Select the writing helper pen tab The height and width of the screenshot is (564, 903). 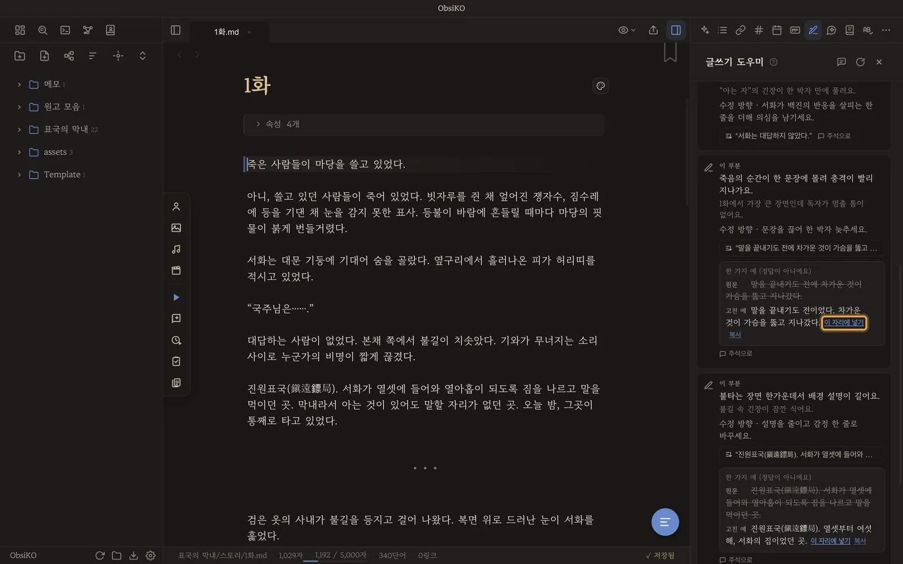click(x=813, y=30)
